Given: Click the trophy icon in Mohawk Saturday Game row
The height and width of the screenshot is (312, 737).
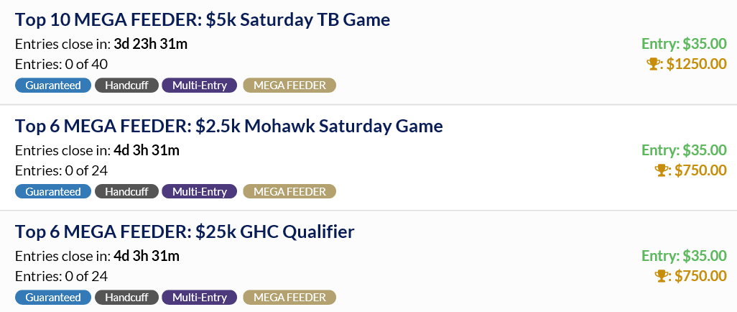Looking at the screenshot, I should [661, 170].
